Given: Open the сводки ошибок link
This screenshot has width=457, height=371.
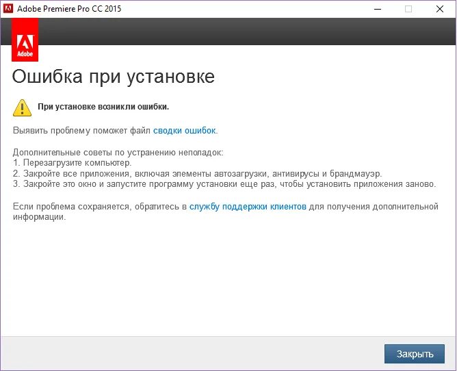Looking at the screenshot, I should pyautogui.click(x=185, y=130).
